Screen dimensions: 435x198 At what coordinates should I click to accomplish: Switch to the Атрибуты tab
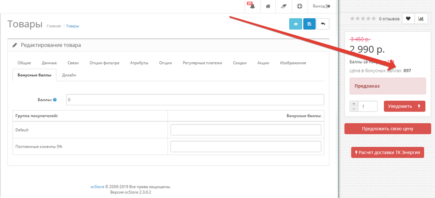point(139,63)
